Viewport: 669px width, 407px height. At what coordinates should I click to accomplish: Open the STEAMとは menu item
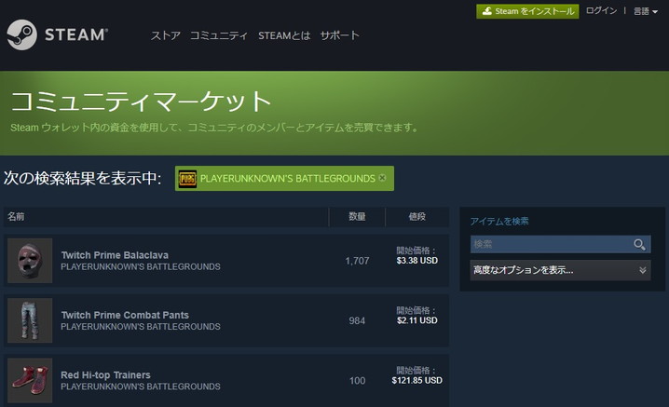[284, 35]
